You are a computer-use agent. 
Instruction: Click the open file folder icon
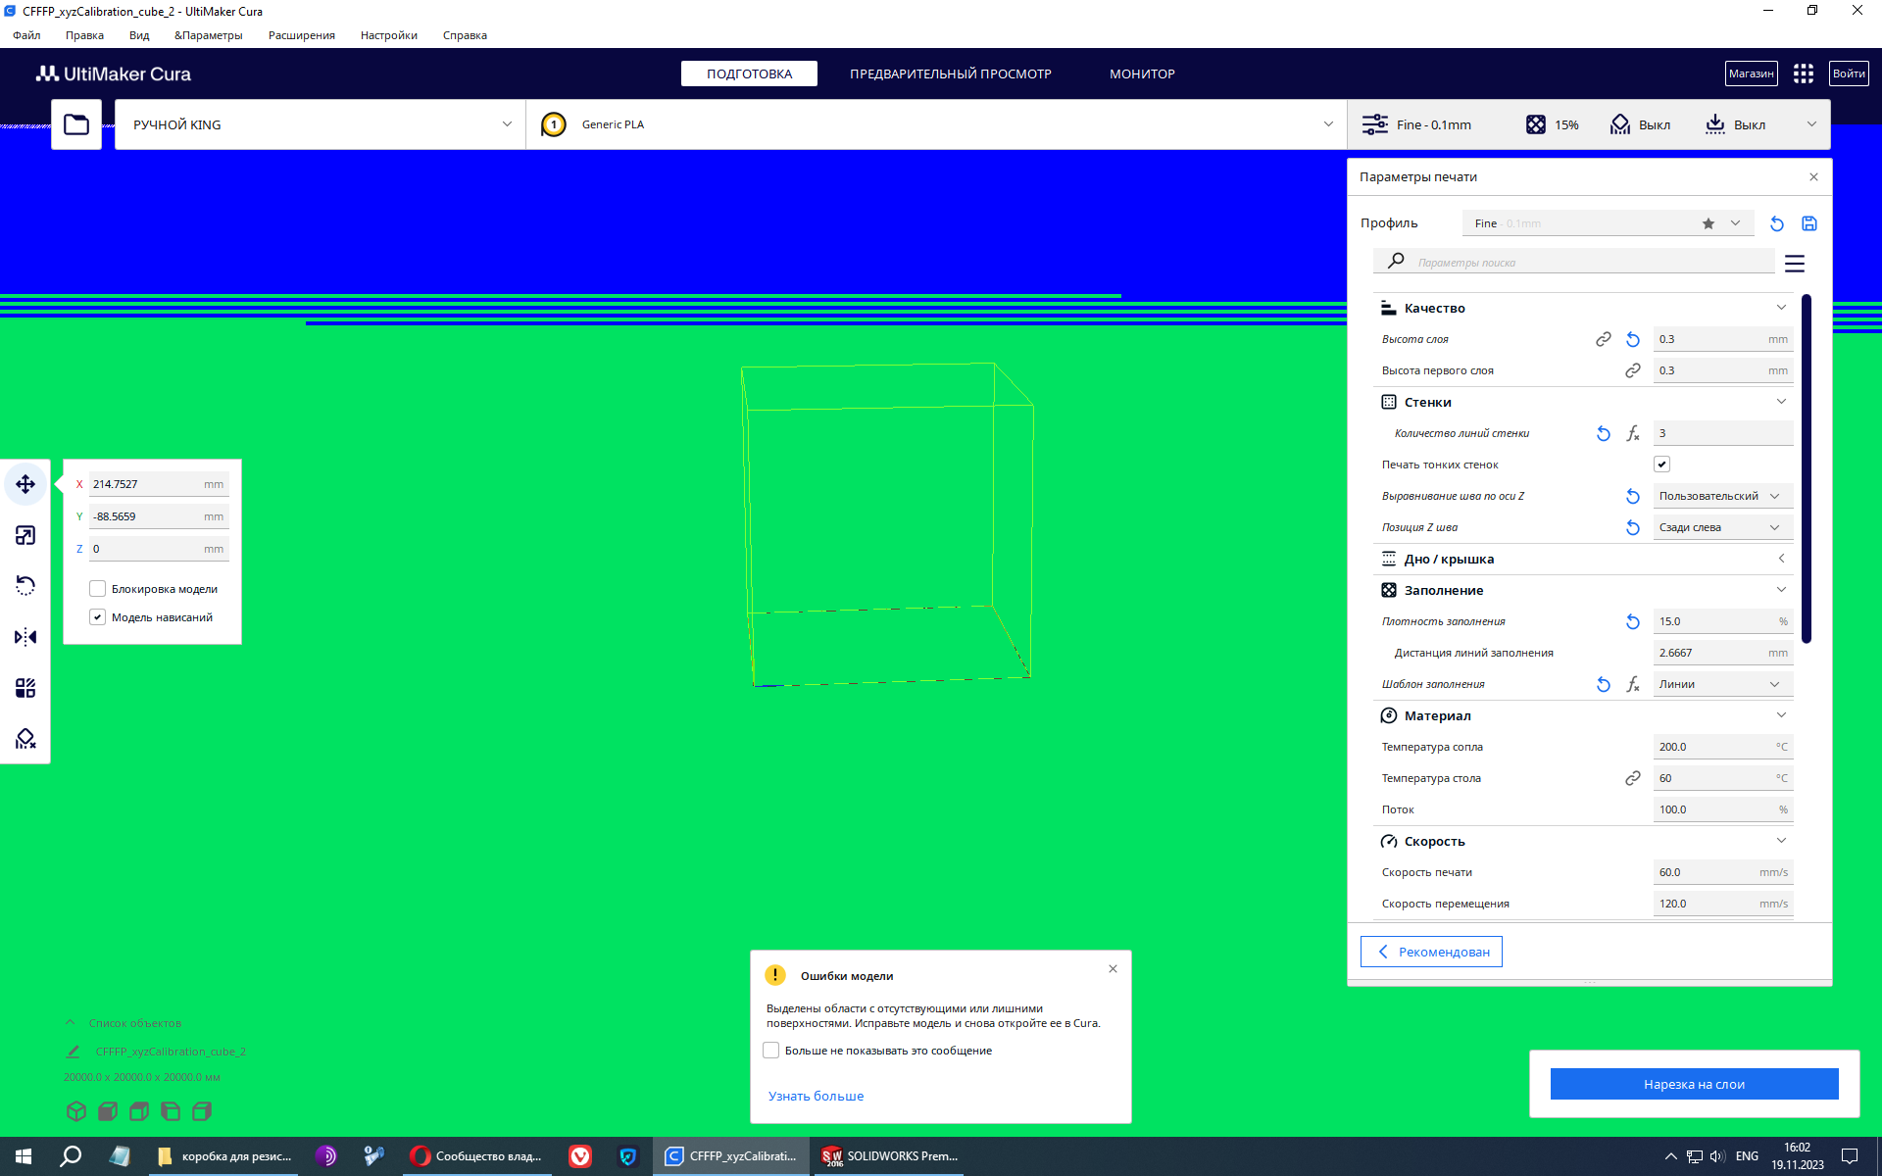[76, 124]
